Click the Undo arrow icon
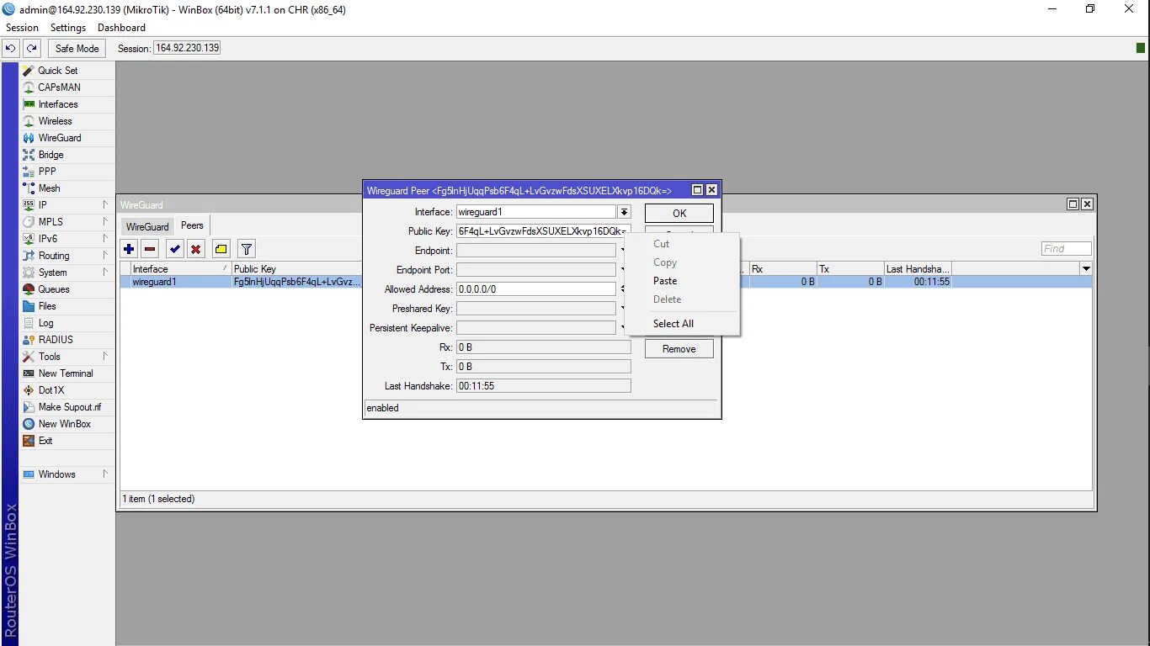 (x=11, y=49)
